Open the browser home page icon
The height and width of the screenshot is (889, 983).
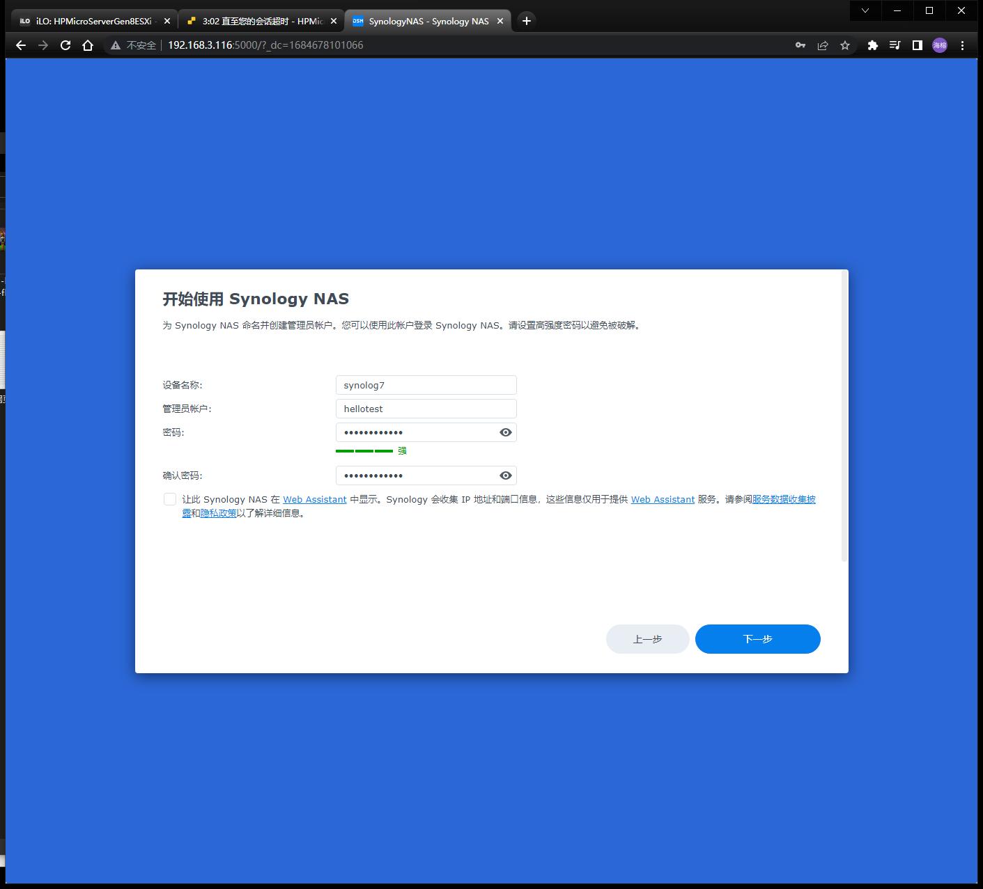click(x=88, y=45)
